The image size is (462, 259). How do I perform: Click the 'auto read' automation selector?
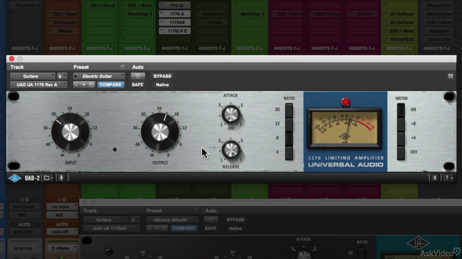coord(25,232)
